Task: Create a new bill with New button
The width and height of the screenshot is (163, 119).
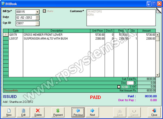Action: [9, 112]
